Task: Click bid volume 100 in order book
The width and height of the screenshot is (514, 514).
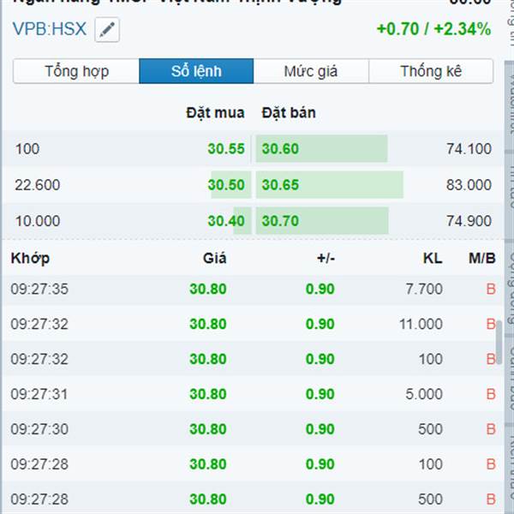Action: (27, 149)
